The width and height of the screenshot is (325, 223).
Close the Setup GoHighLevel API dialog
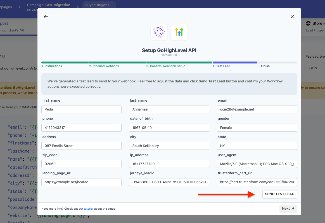[292, 17]
